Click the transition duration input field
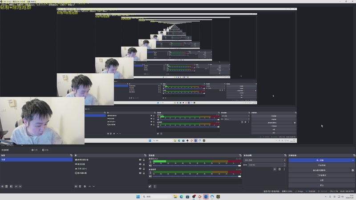This screenshot has height=200, width=356. (x=266, y=165)
